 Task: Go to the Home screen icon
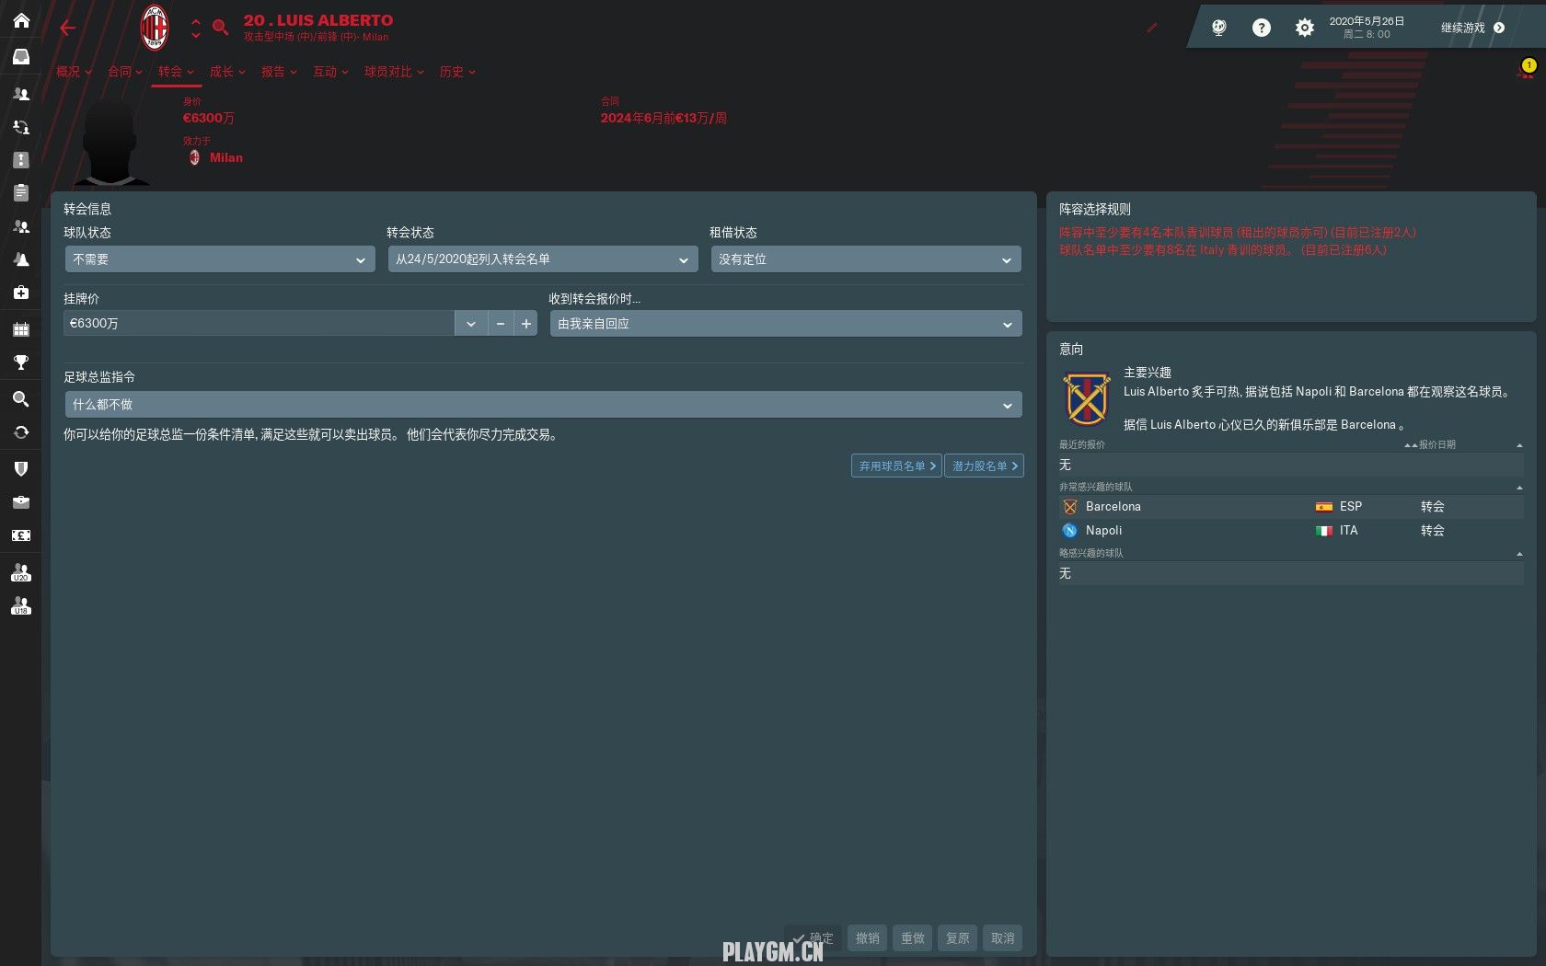21,20
